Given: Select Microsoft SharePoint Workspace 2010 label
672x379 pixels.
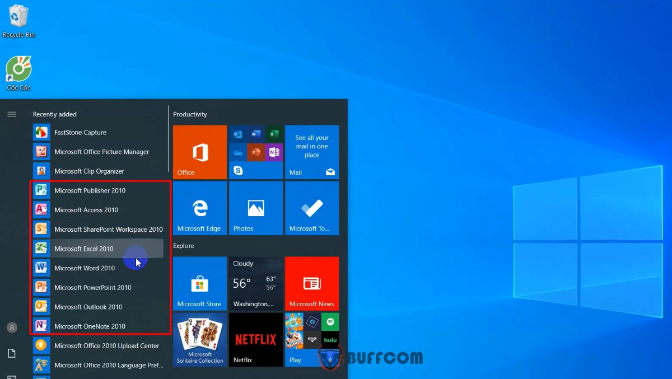Looking at the screenshot, I should (109, 230).
